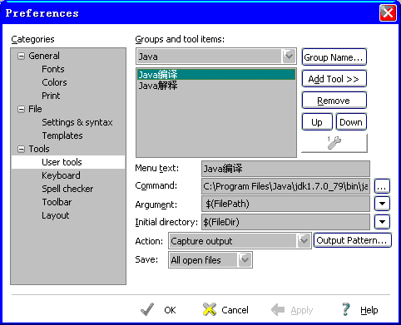Move the tool Down

[x=351, y=122]
